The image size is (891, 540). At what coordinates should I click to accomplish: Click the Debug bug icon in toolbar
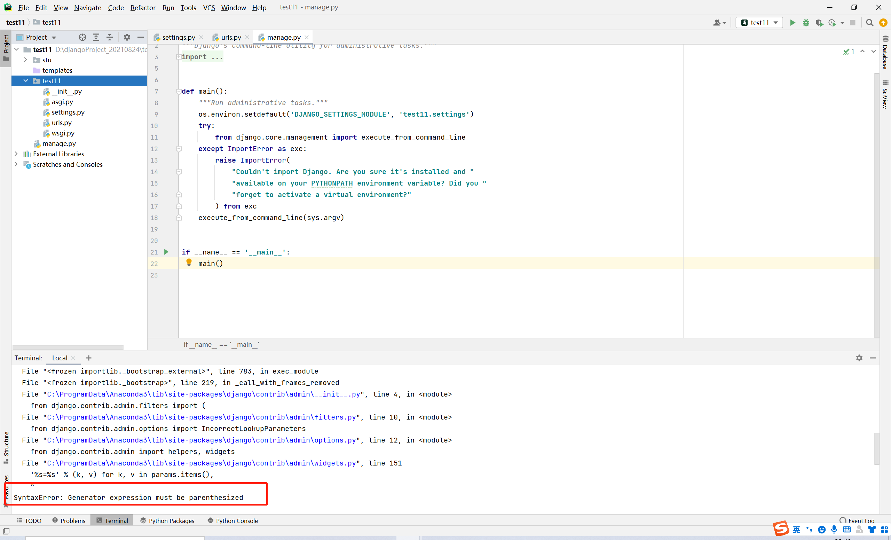click(806, 23)
